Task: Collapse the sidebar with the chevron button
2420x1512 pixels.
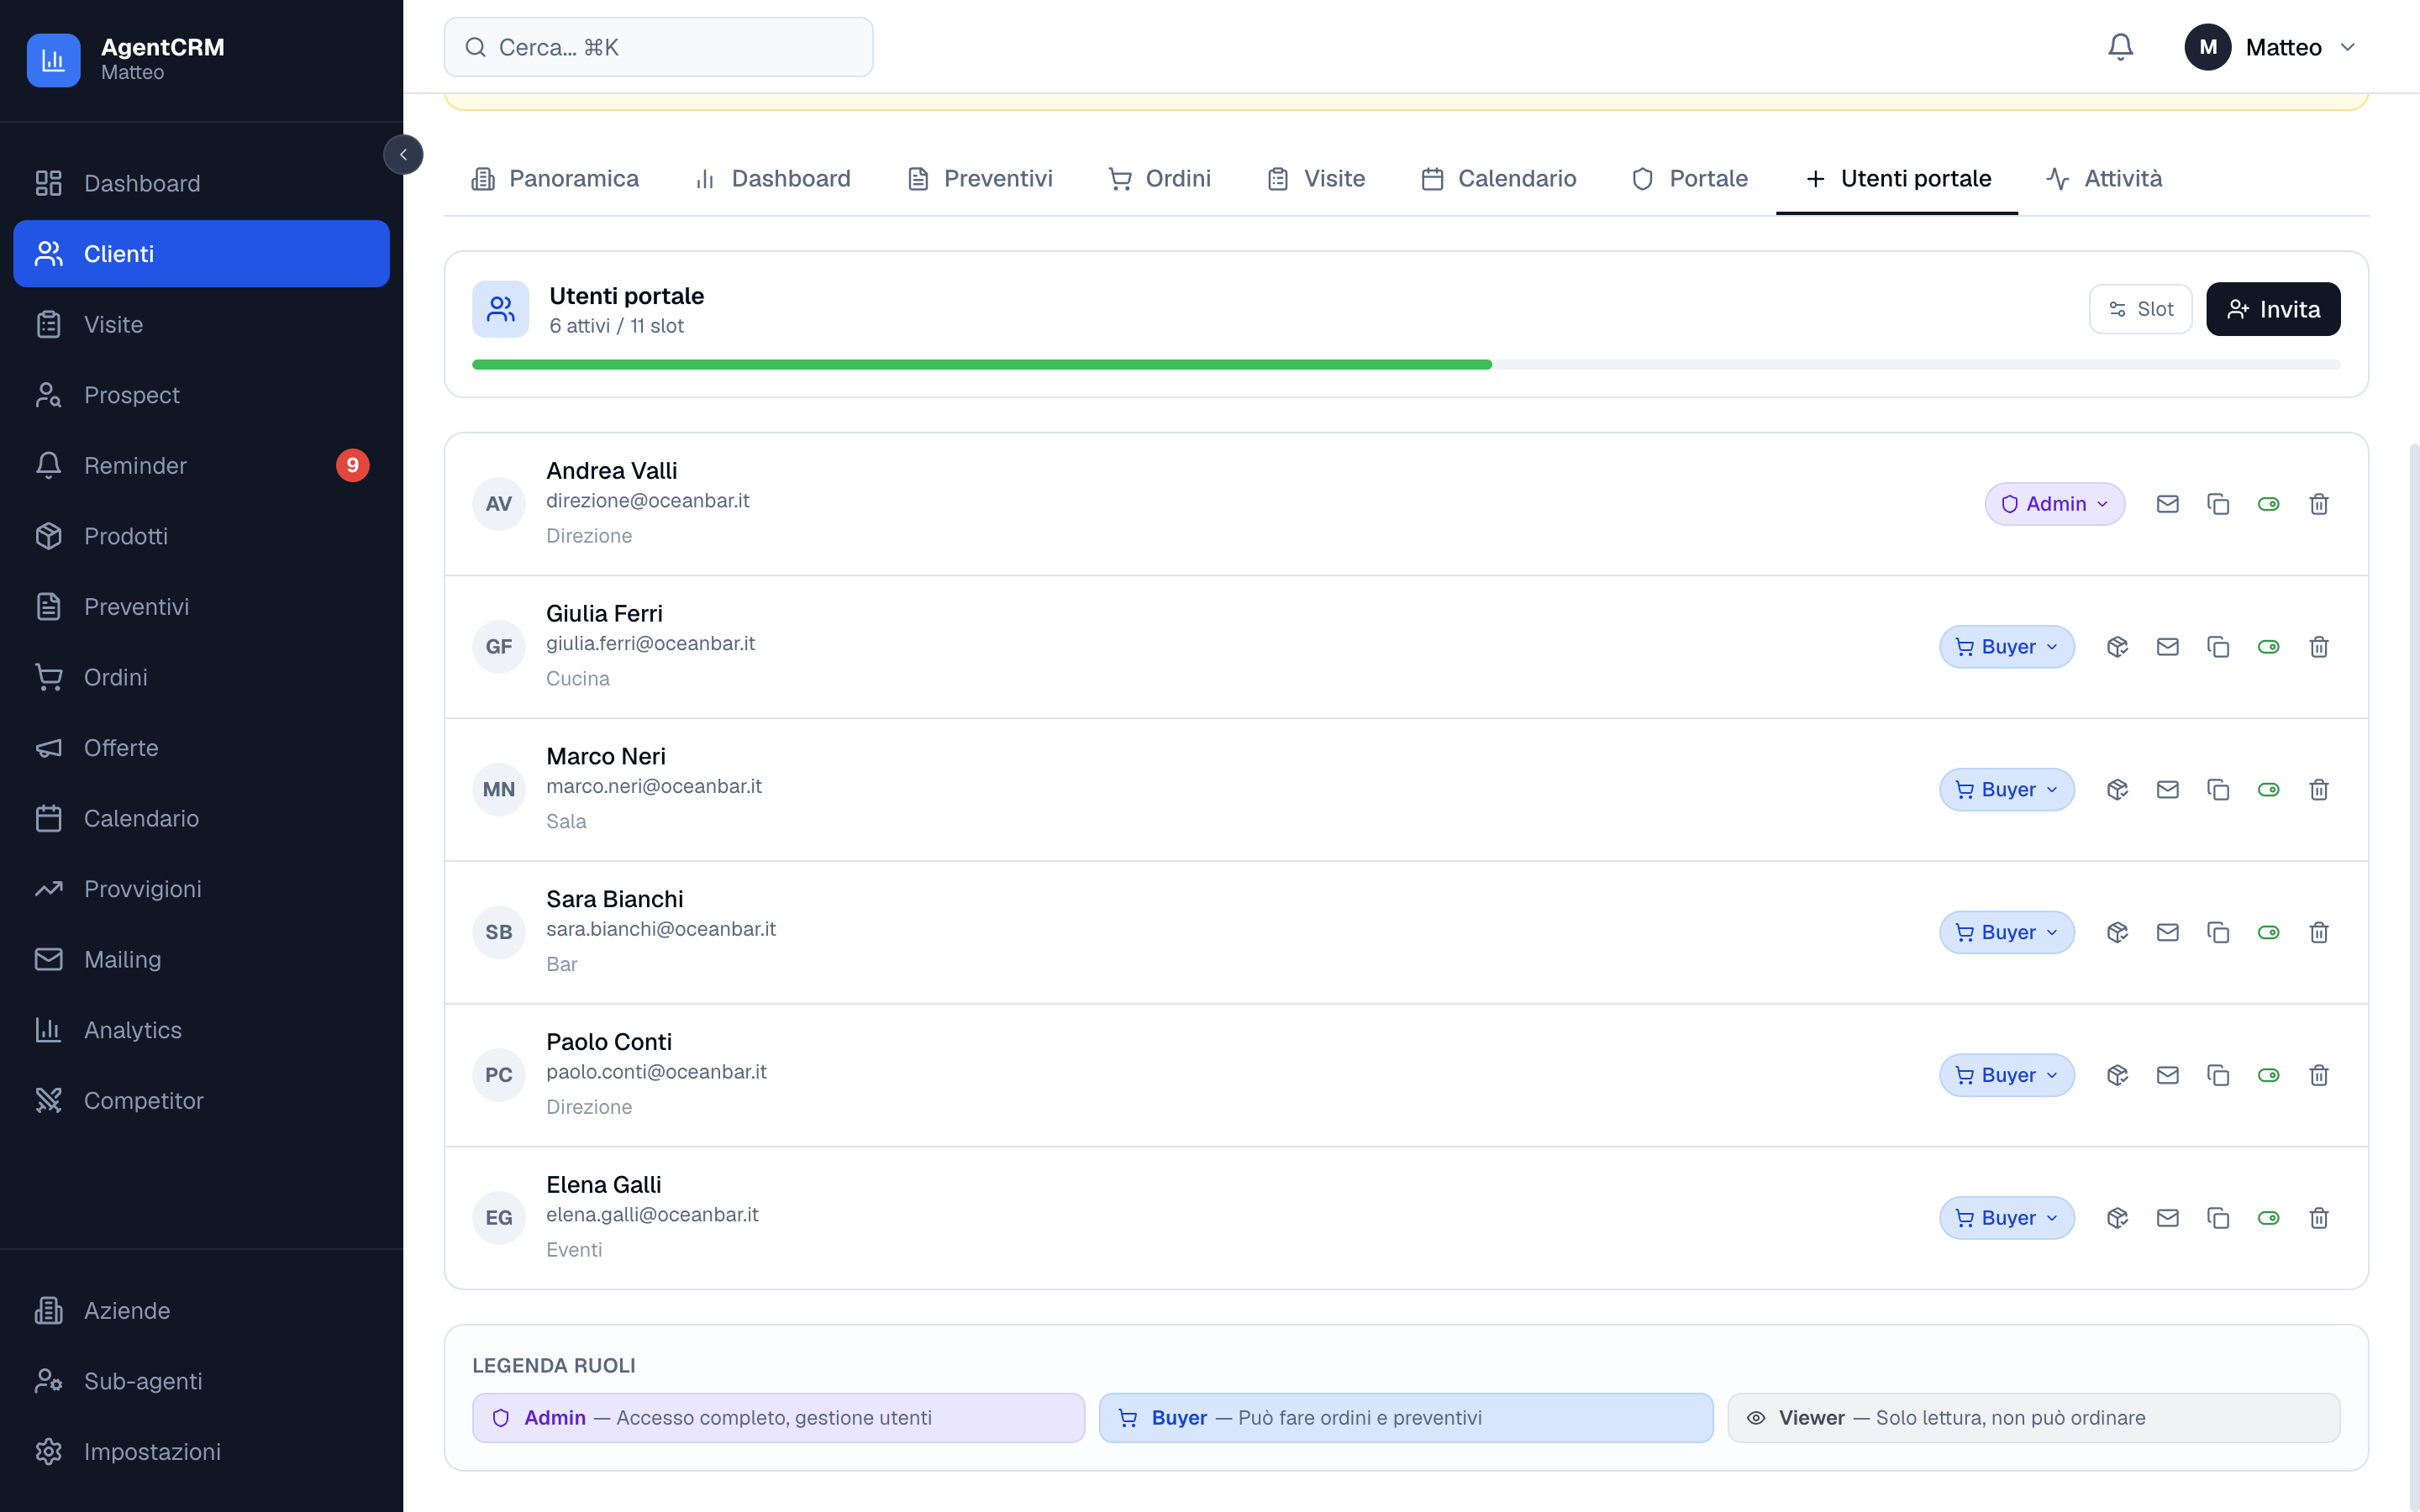Action: pyautogui.click(x=403, y=155)
